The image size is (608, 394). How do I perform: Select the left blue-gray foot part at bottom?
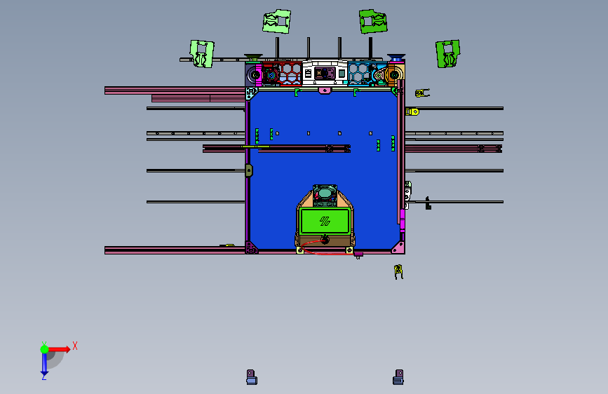click(x=252, y=377)
